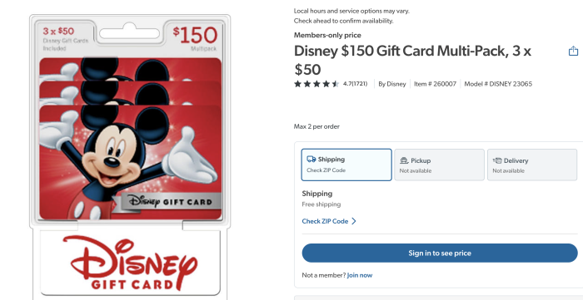Viewport: 583px width, 300px height.
Task: Click the By Disney brand link
Action: (392, 84)
